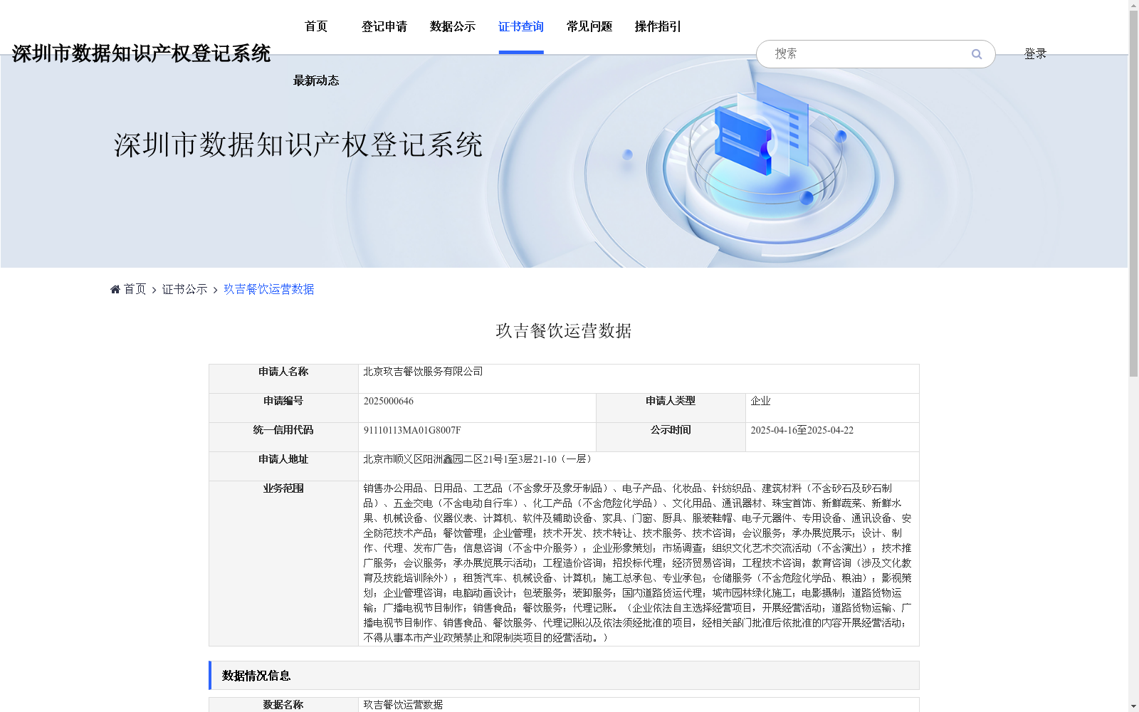Open 操作指引 in the navigation bar
This screenshot has width=1139, height=712.
658,26
